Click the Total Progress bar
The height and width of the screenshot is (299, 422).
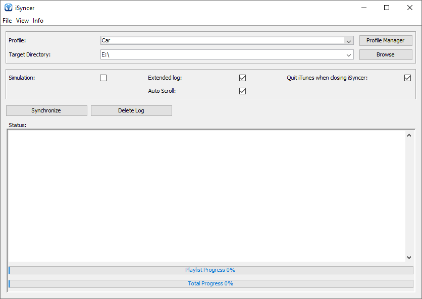click(210, 284)
